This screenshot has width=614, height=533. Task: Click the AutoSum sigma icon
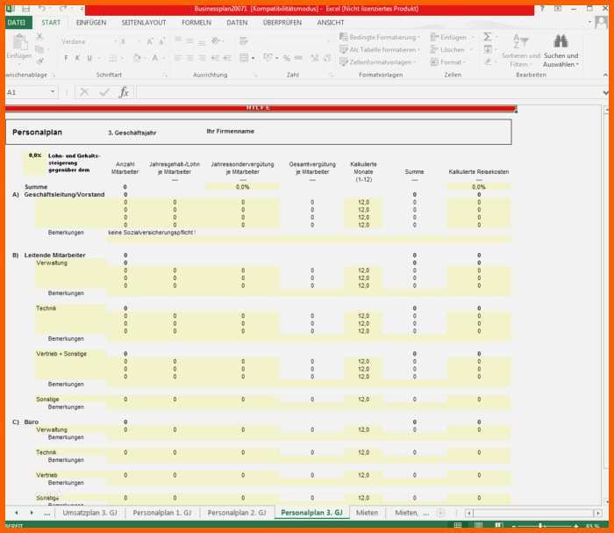[x=487, y=37]
